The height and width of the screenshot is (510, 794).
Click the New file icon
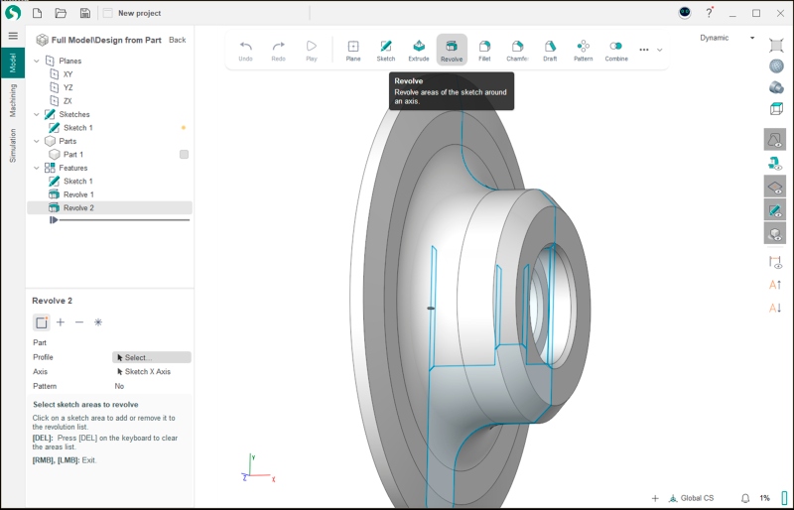click(x=37, y=13)
